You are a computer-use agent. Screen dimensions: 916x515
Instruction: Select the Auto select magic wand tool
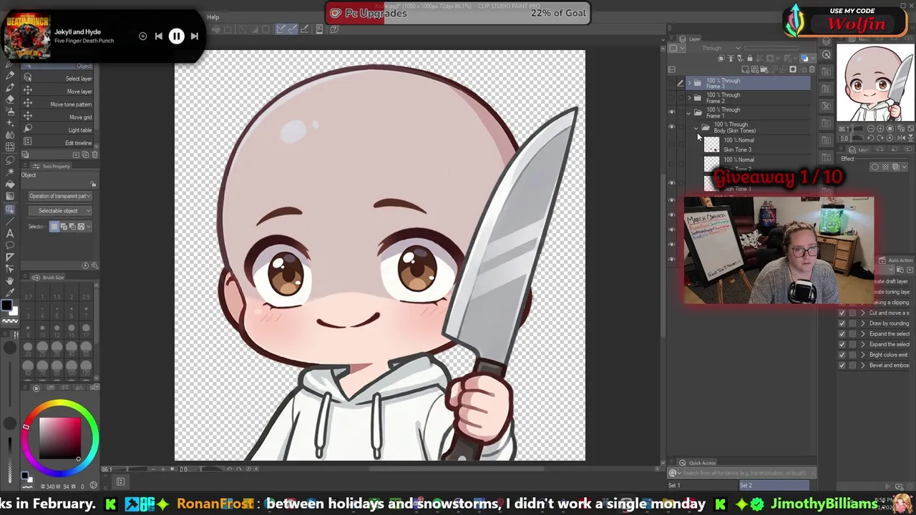coord(10,172)
